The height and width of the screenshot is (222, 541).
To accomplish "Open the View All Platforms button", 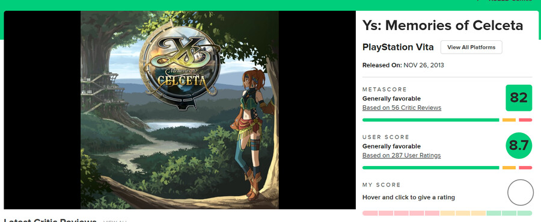I will 471,48.
